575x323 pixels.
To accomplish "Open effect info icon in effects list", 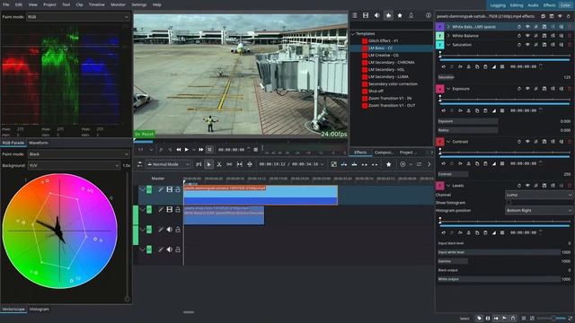I will click(x=429, y=15).
